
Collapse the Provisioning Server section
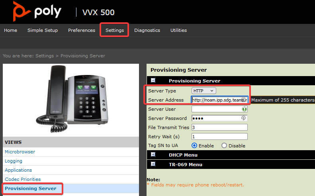[153, 80]
